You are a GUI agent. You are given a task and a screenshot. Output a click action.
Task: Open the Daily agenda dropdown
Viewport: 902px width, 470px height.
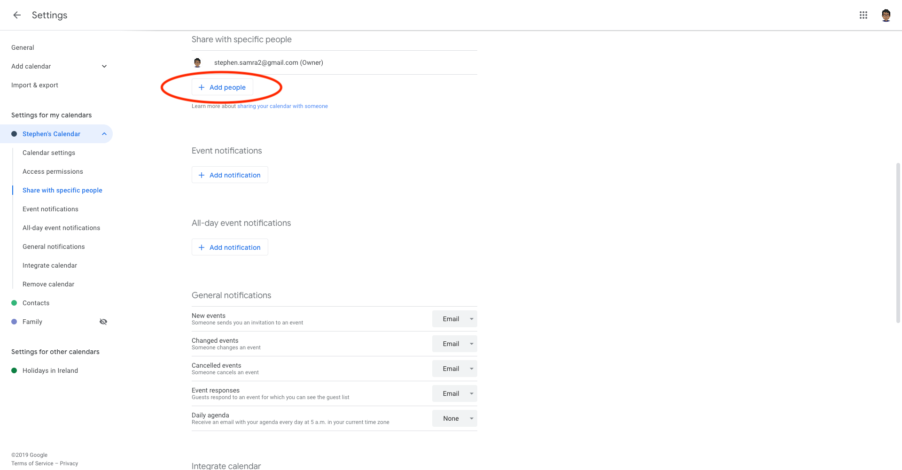tap(454, 418)
